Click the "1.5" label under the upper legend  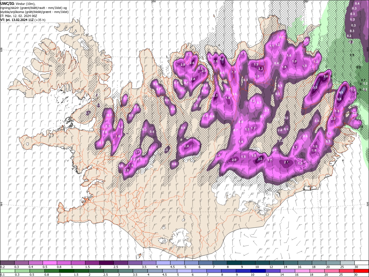88,267
